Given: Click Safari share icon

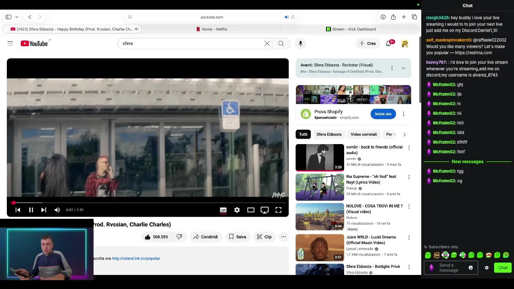Looking at the screenshot, I should click(393, 17).
